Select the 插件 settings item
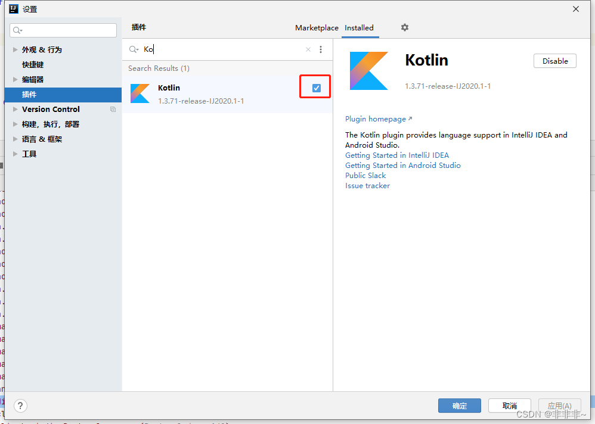 (63, 94)
